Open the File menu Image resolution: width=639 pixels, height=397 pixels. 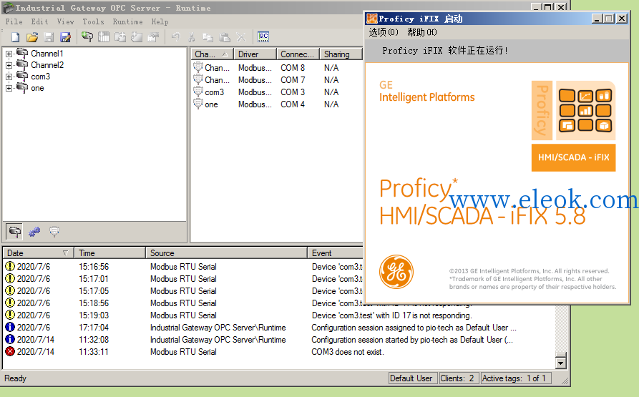pyautogui.click(x=14, y=21)
